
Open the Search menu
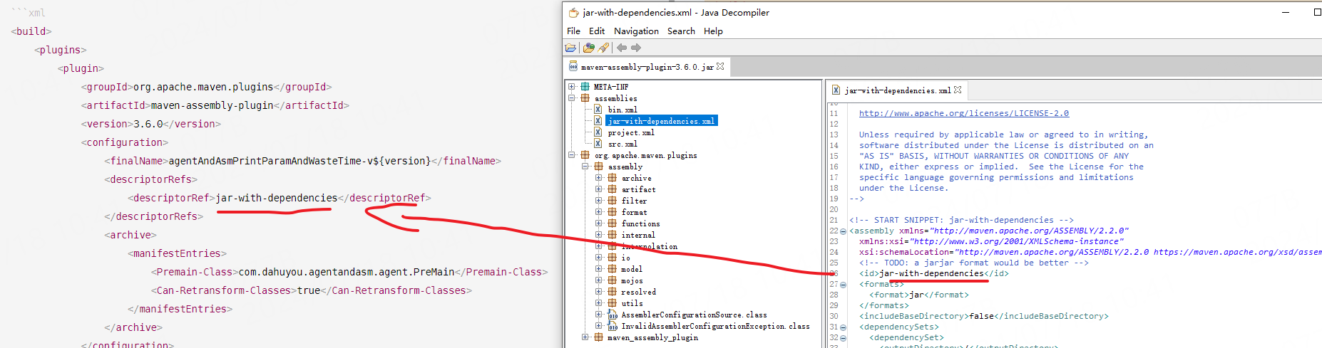point(681,31)
